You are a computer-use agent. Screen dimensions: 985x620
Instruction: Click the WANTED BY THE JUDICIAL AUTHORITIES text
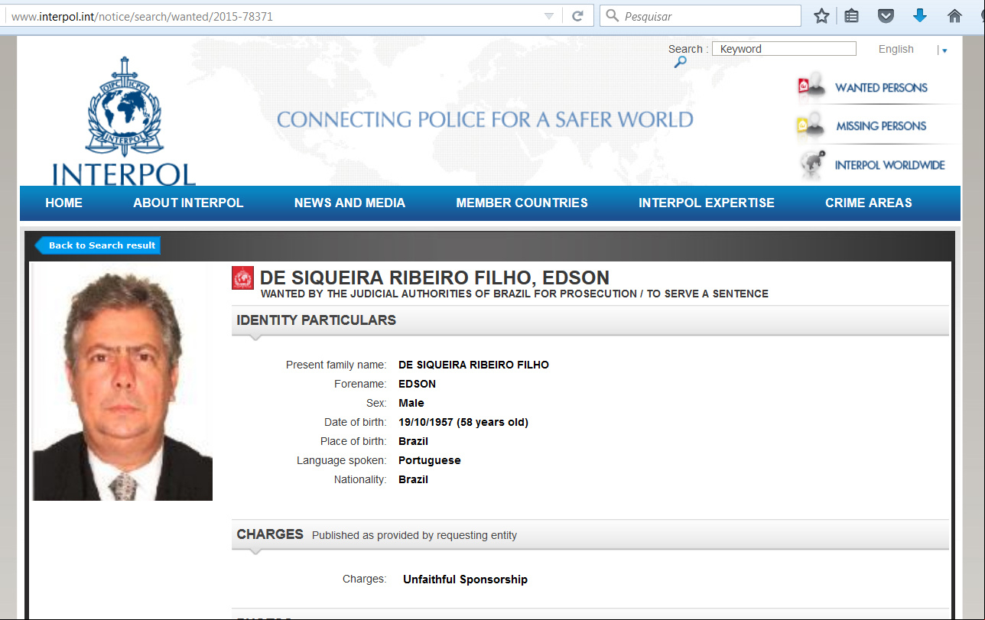515,294
